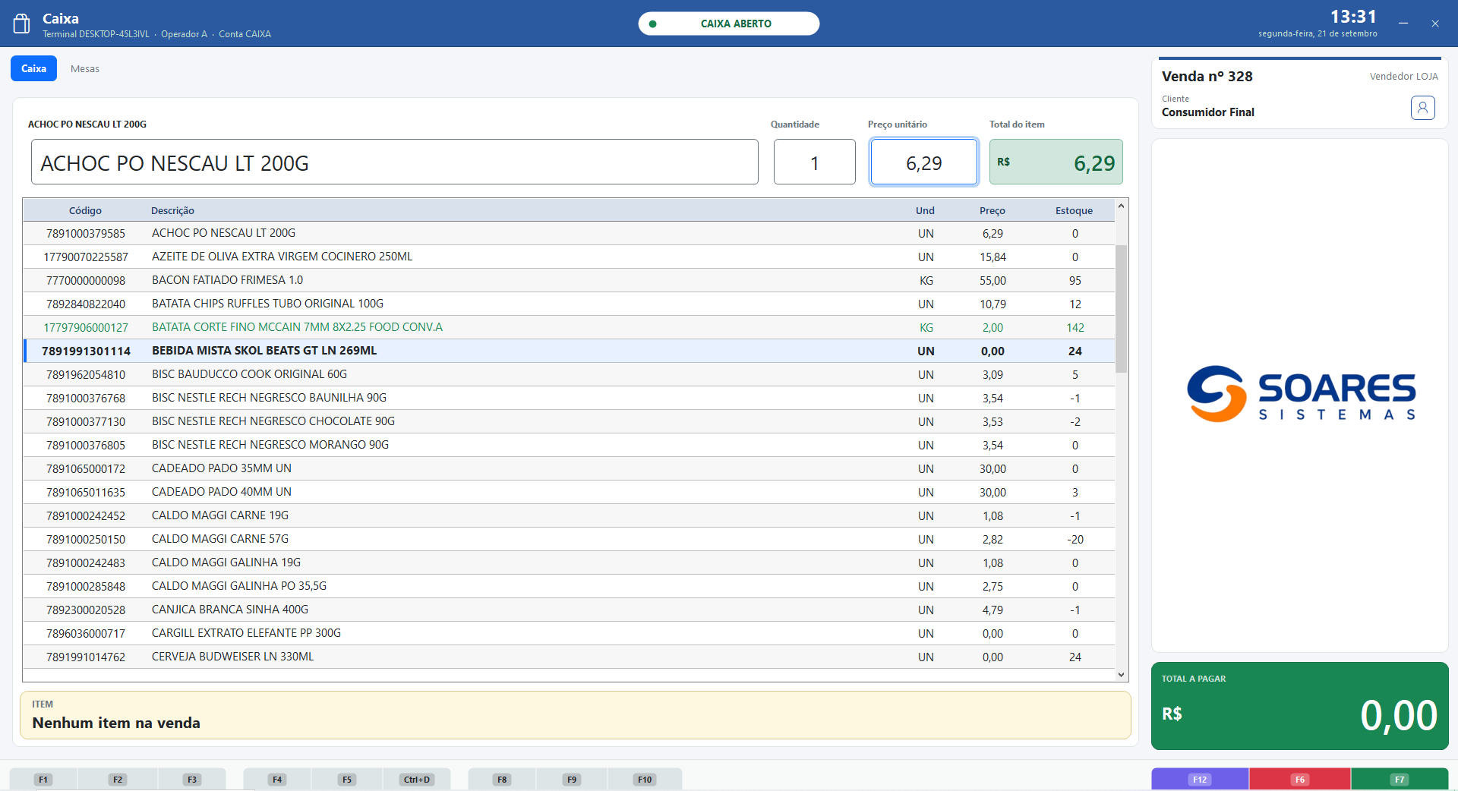Viewport: 1458px width, 791px height.
Task: Click the CAIXA ABERTO status button
Action: [729, 24]
